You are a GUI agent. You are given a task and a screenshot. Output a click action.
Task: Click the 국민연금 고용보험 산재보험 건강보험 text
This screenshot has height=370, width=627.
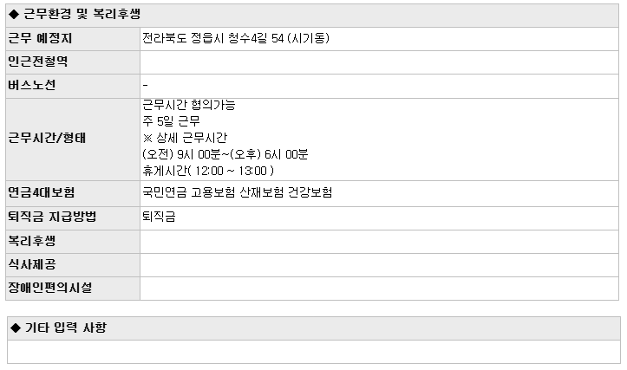coord(237,192)
